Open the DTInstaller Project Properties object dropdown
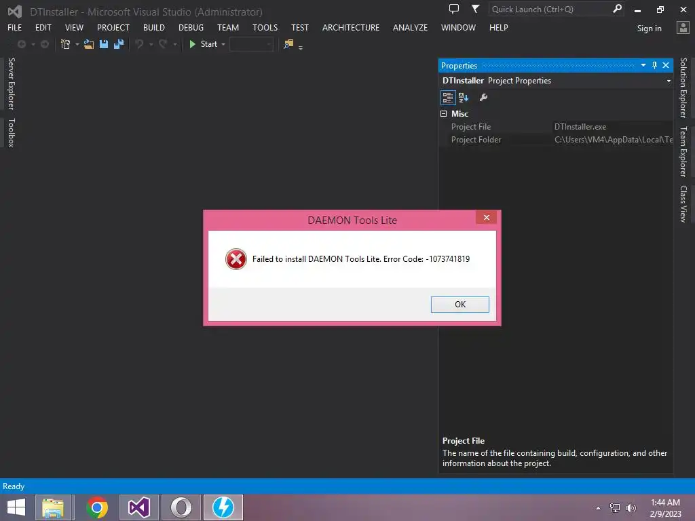Viewport: 695px width, 521px height. 669,81
